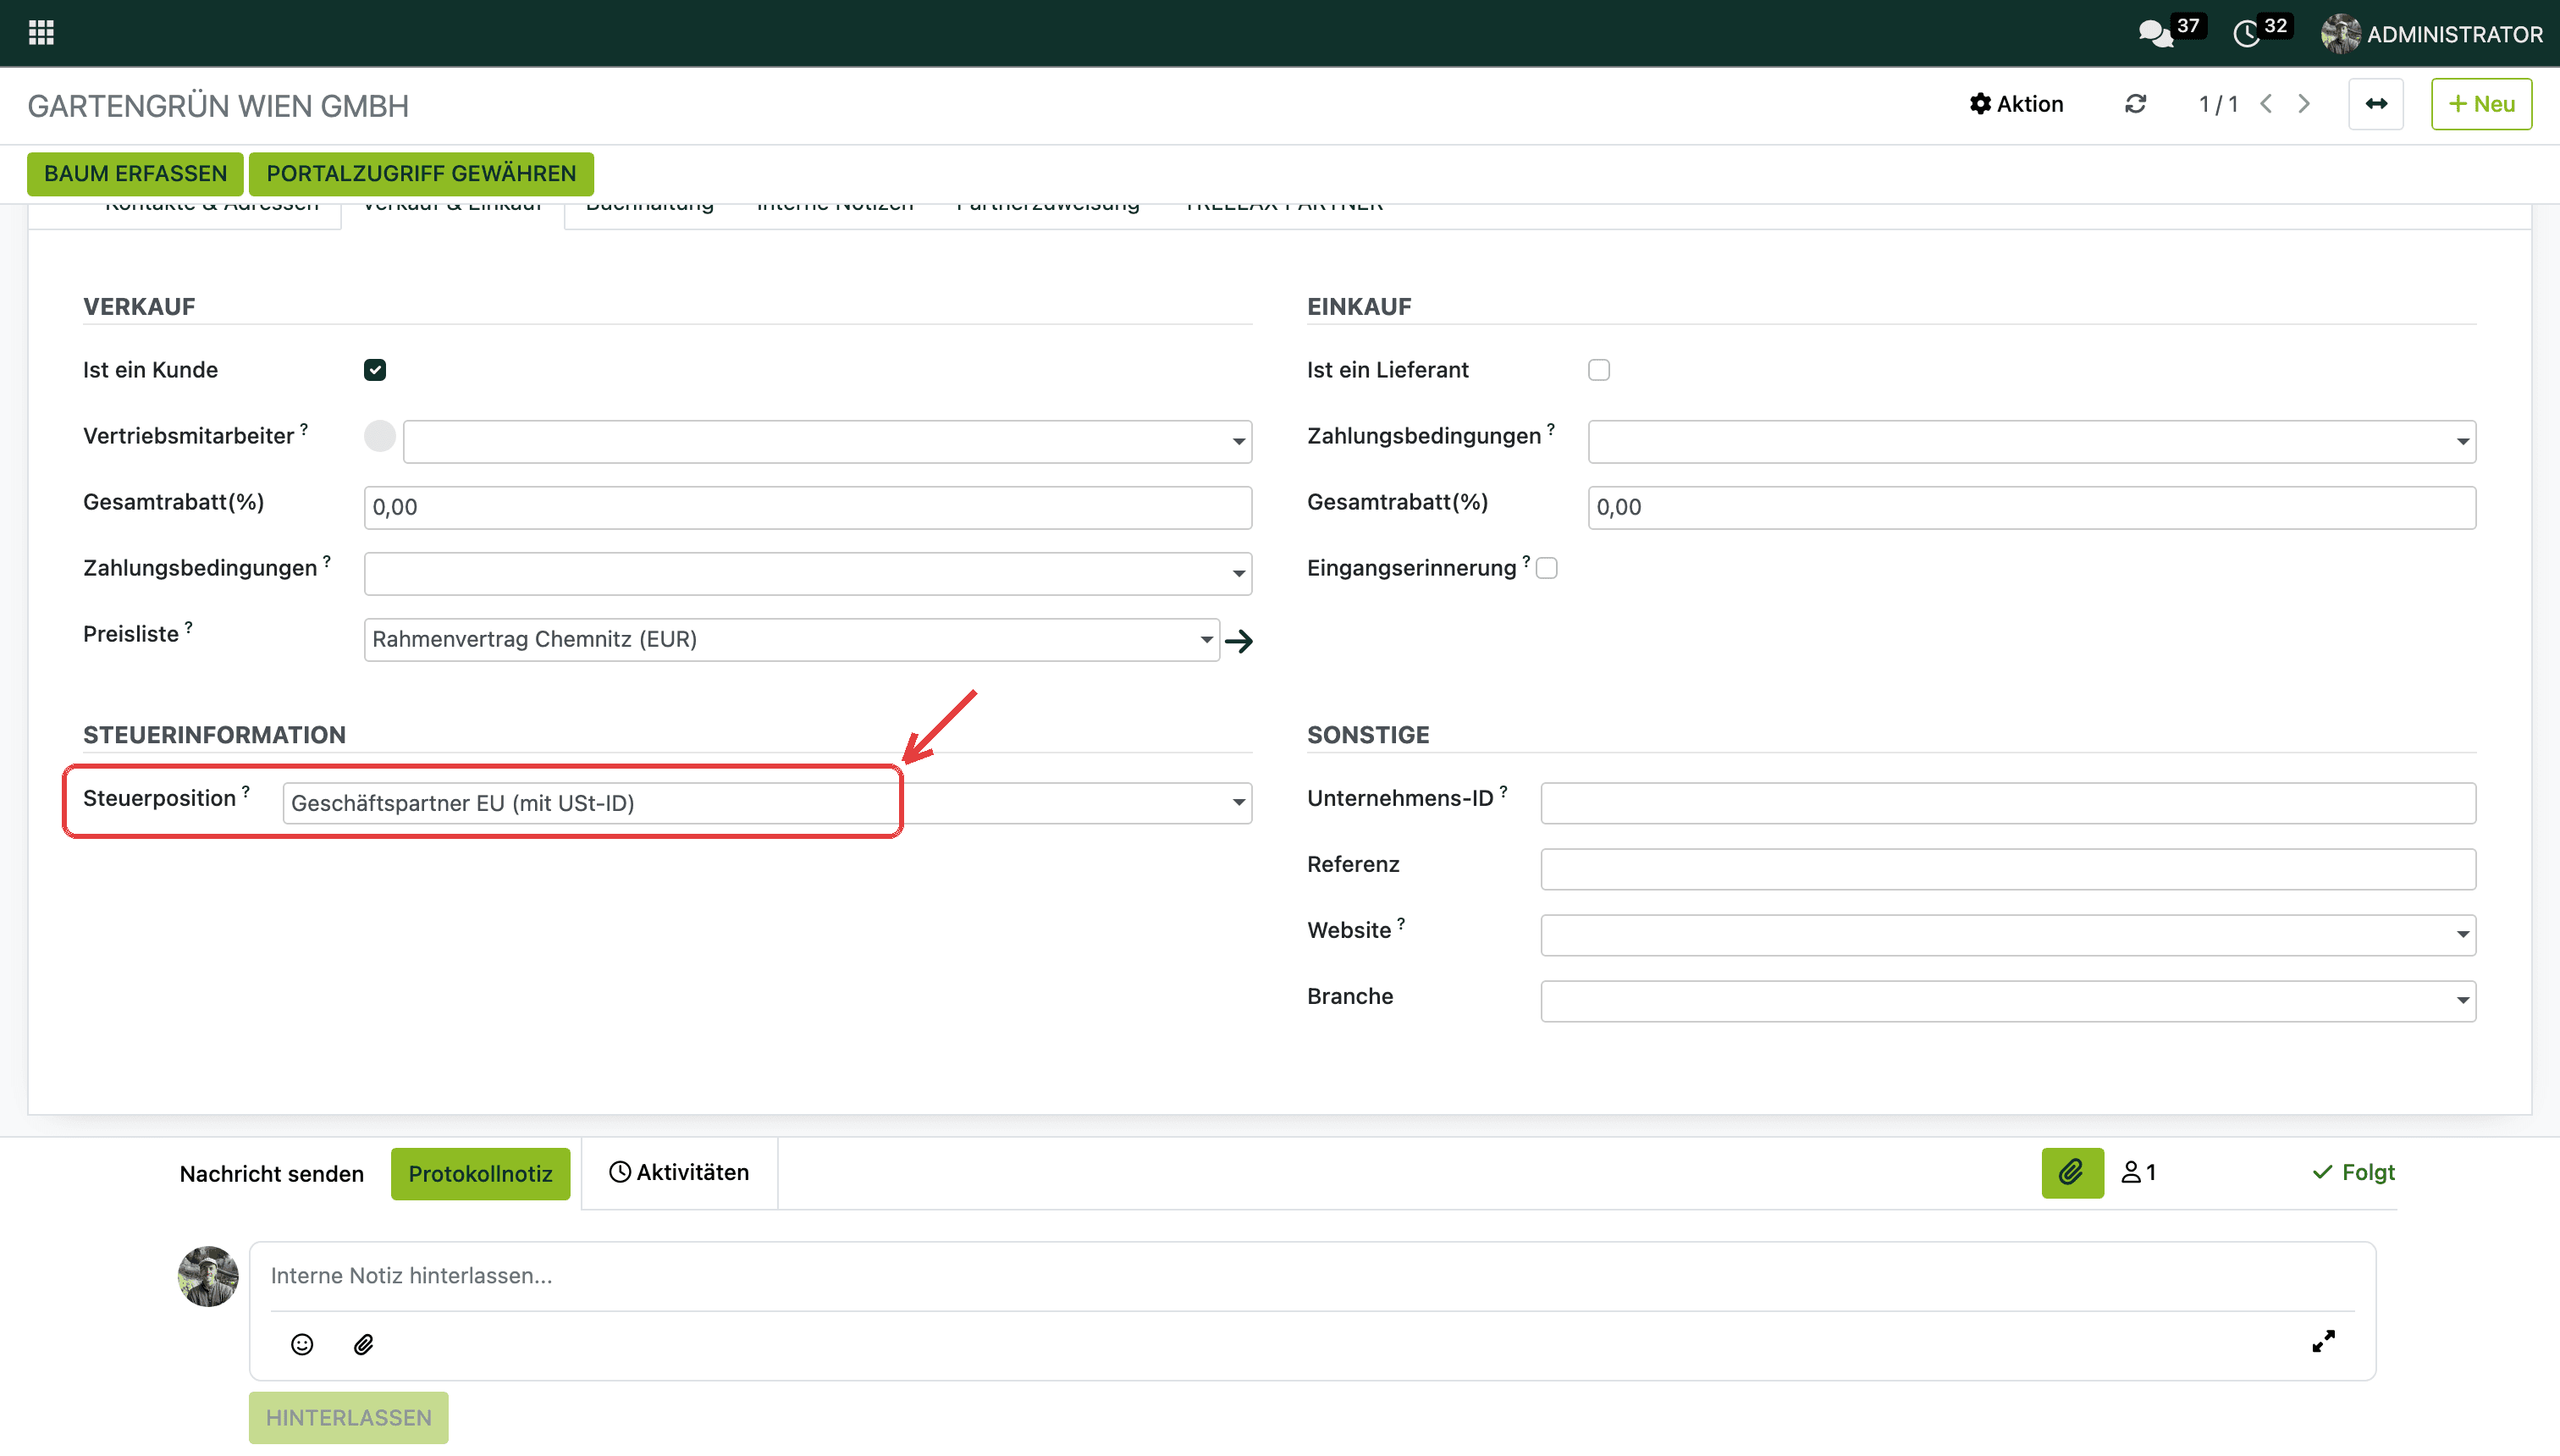
Task: Click the Referenz input field
Action: tap(2008, 869)
